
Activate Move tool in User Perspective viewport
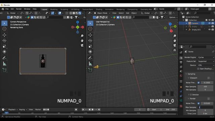click(90, 35)
